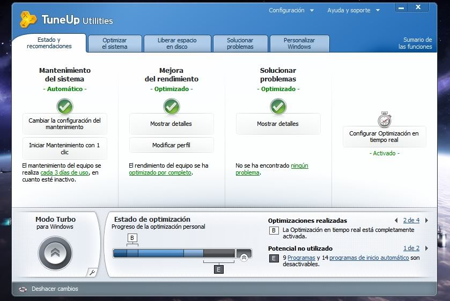
Task: Click the E marker below progress bar
Action: click(219, 269)
